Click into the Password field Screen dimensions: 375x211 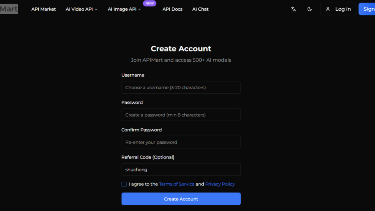181,115
